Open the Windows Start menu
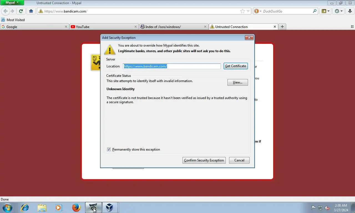The height and width of the screenshot is (213, 355). pos(7,207)
